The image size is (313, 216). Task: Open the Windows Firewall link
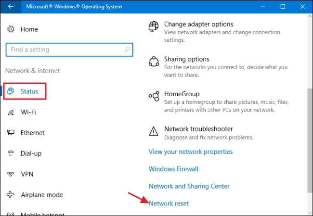pos(173,169)
